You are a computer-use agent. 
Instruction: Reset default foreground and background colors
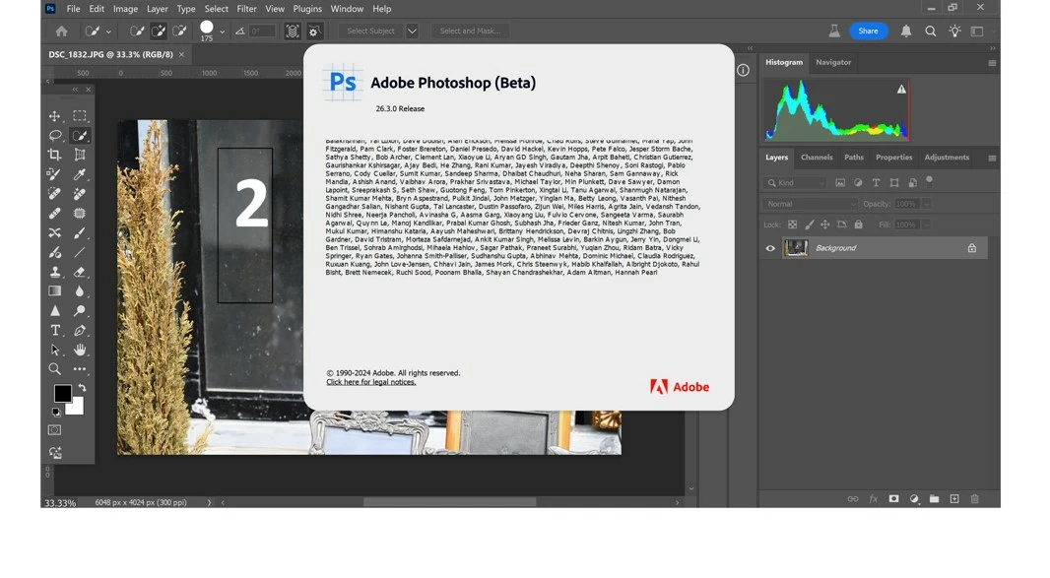point(56,413)
